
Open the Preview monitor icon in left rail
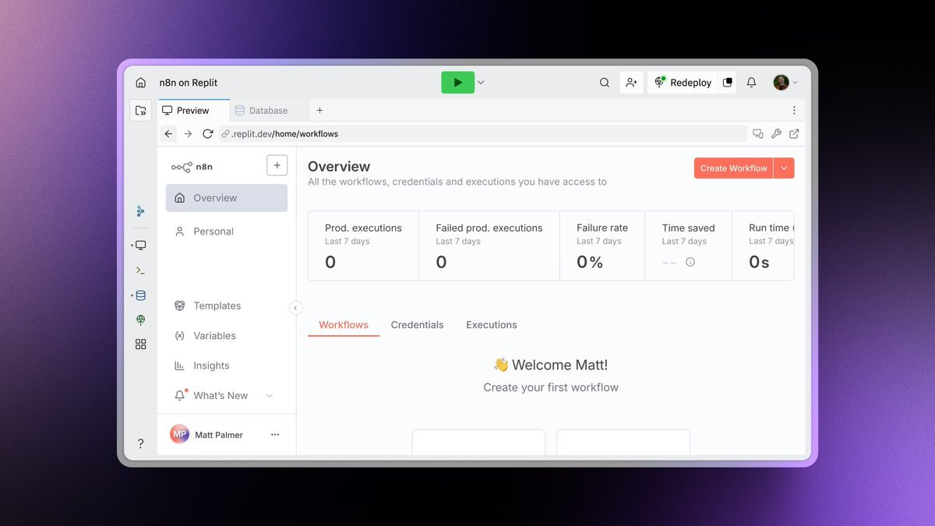140,245
